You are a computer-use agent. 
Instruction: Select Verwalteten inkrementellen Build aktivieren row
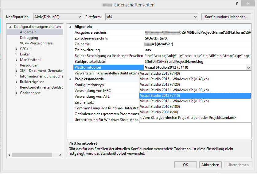click(x=106, y=73)
